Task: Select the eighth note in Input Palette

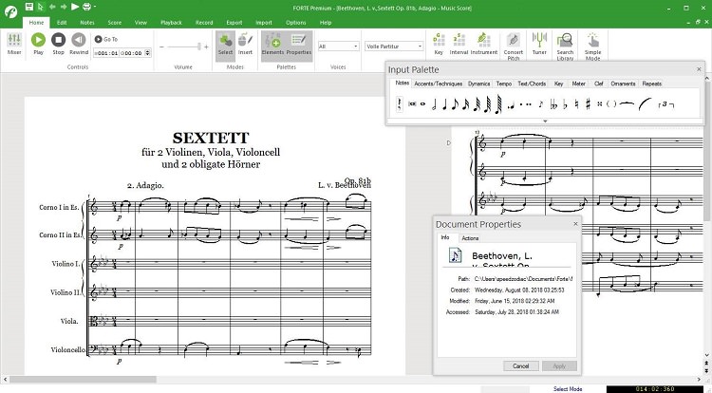Action: 456,104
